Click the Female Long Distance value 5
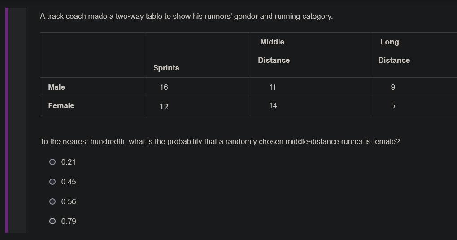Image resolution: width=457 pixels, height=240 pixels. (393, 105)
